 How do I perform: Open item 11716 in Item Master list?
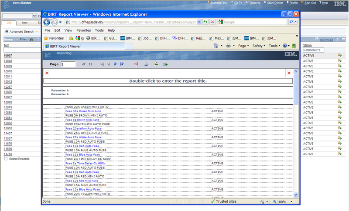point(8,154)
